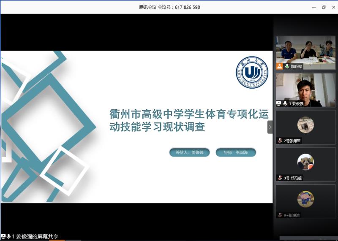Click the bottom-left sharer microphone icon
Image resolution: width=338 pixels, height=241 pixels.
tap(8, 236)
